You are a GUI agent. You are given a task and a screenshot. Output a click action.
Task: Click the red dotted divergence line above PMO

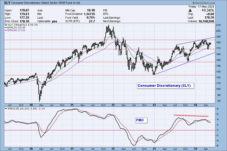[x=191, y=116]
